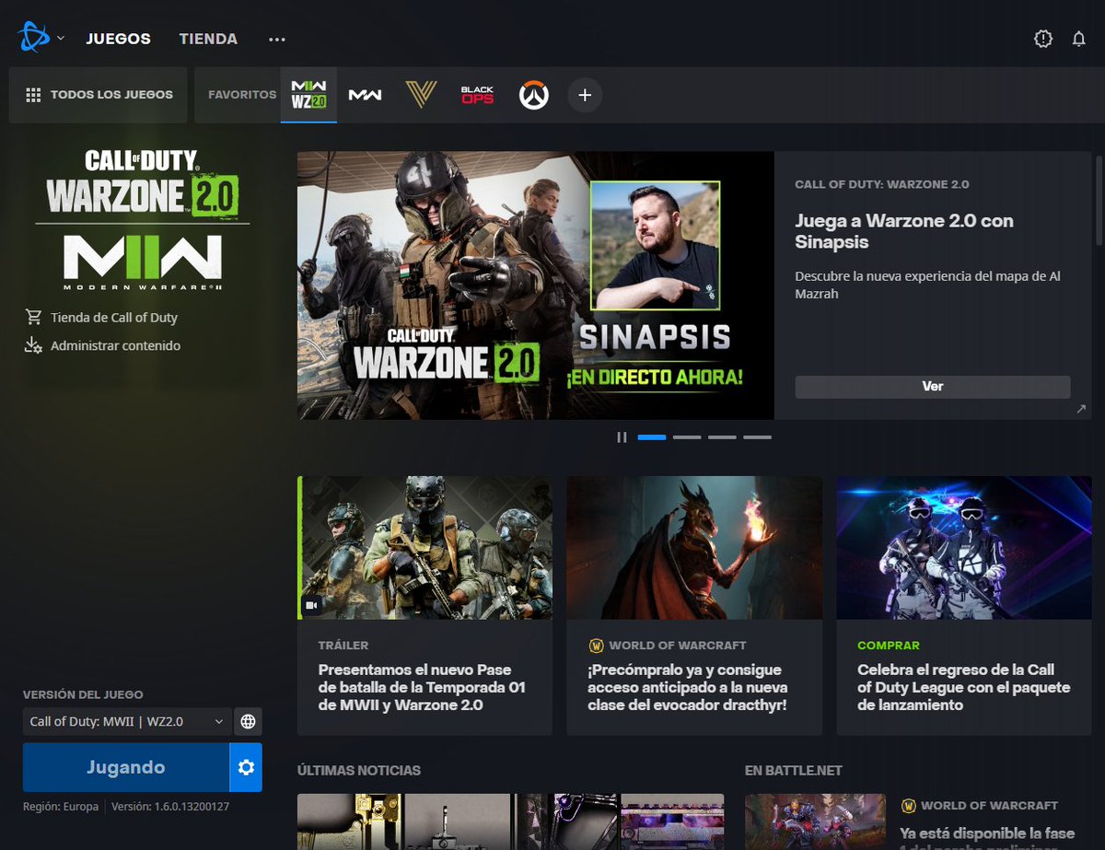This screenshot has width=1105, height=850.
Task: Select the Black Ops favorite icon
Action: (x=477, y=95)
